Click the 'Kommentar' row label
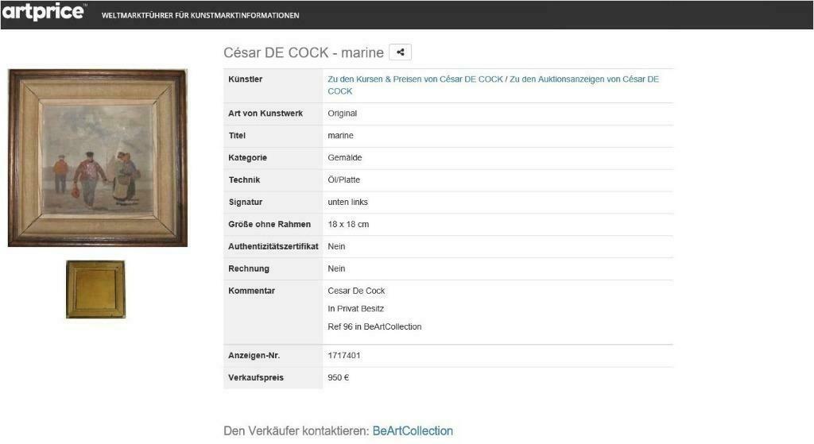 [x=251, y=291]
